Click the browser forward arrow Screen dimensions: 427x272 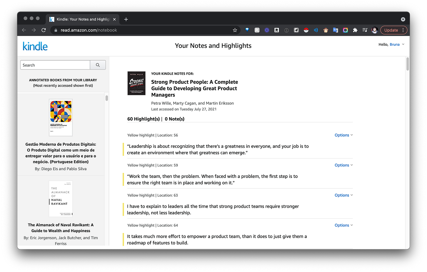pyautogui.click(x=34, y=30)
